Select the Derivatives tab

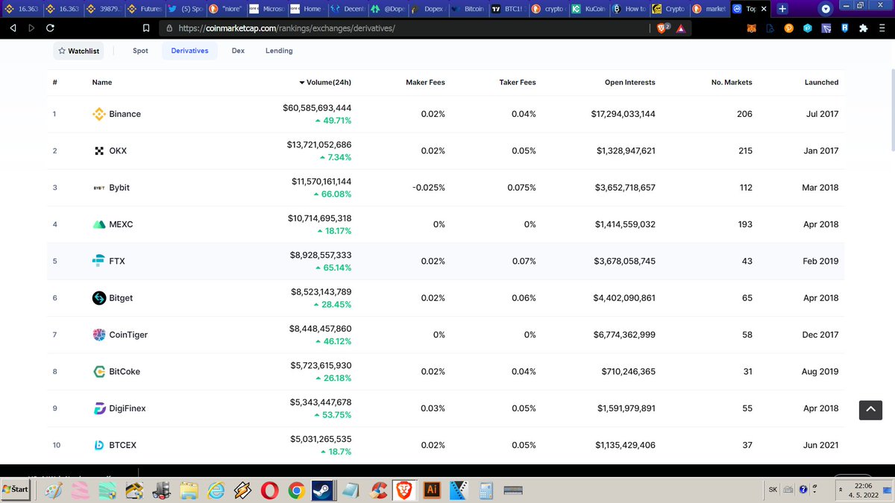[x=189, y=51]
